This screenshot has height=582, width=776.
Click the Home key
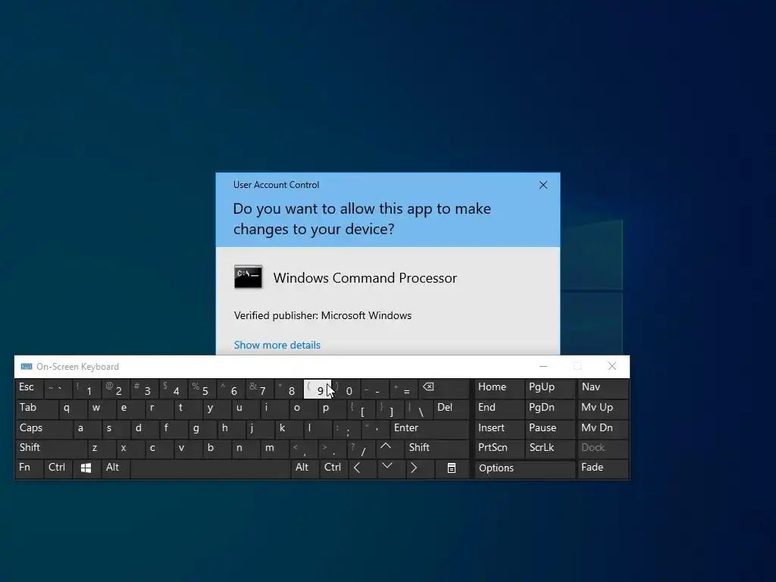499,389
